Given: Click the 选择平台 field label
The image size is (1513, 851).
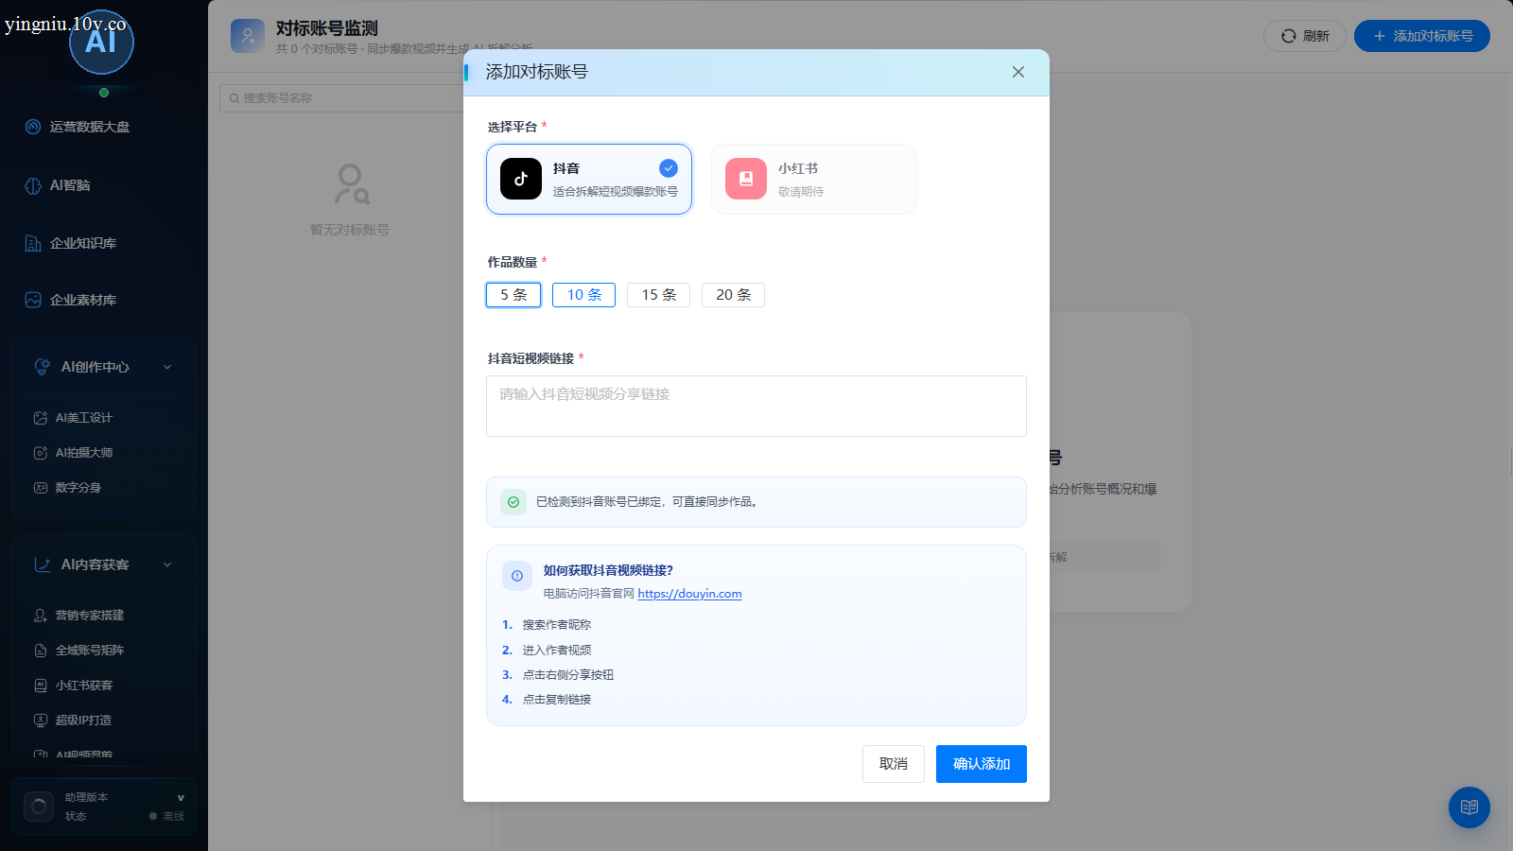Looking at the screenshot, I should click(x=513, y=127).
